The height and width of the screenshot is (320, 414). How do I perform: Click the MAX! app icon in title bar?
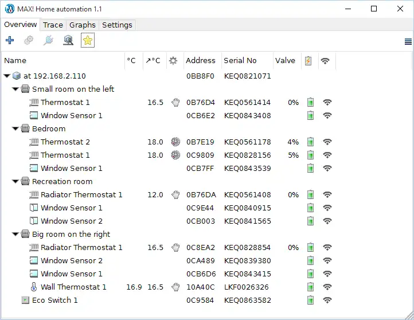point(10,9)
